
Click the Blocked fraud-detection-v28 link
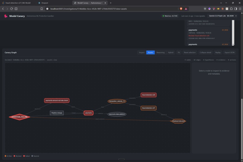pos(199,36)
